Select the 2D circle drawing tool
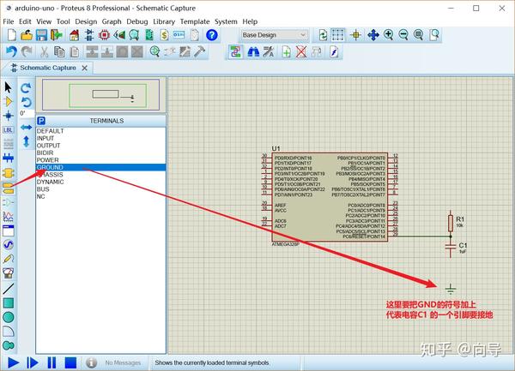 coord(9,317)
